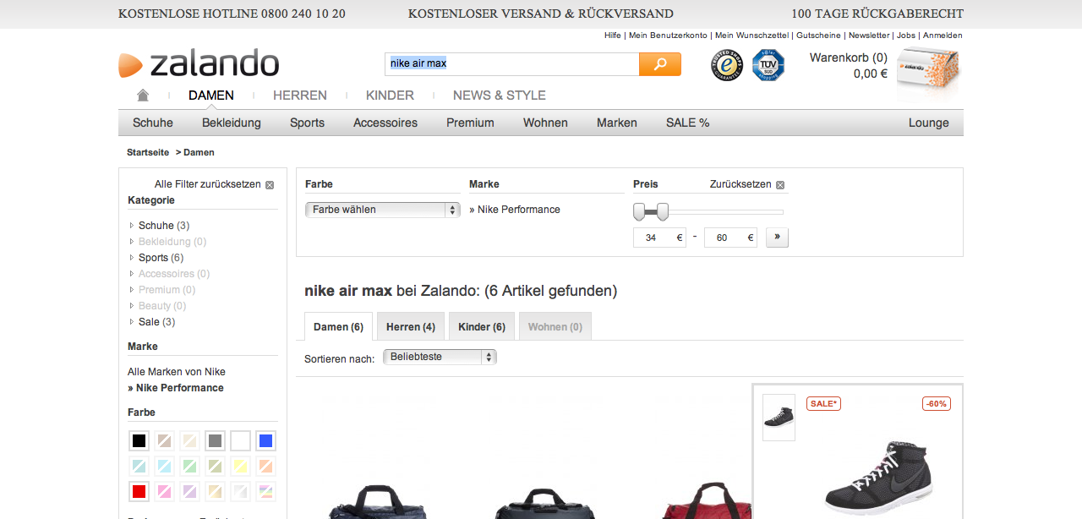Open the TÜV certification badge
This screenshot has width=1082, height=519.
pyautogui.click(x=768, y=65)
